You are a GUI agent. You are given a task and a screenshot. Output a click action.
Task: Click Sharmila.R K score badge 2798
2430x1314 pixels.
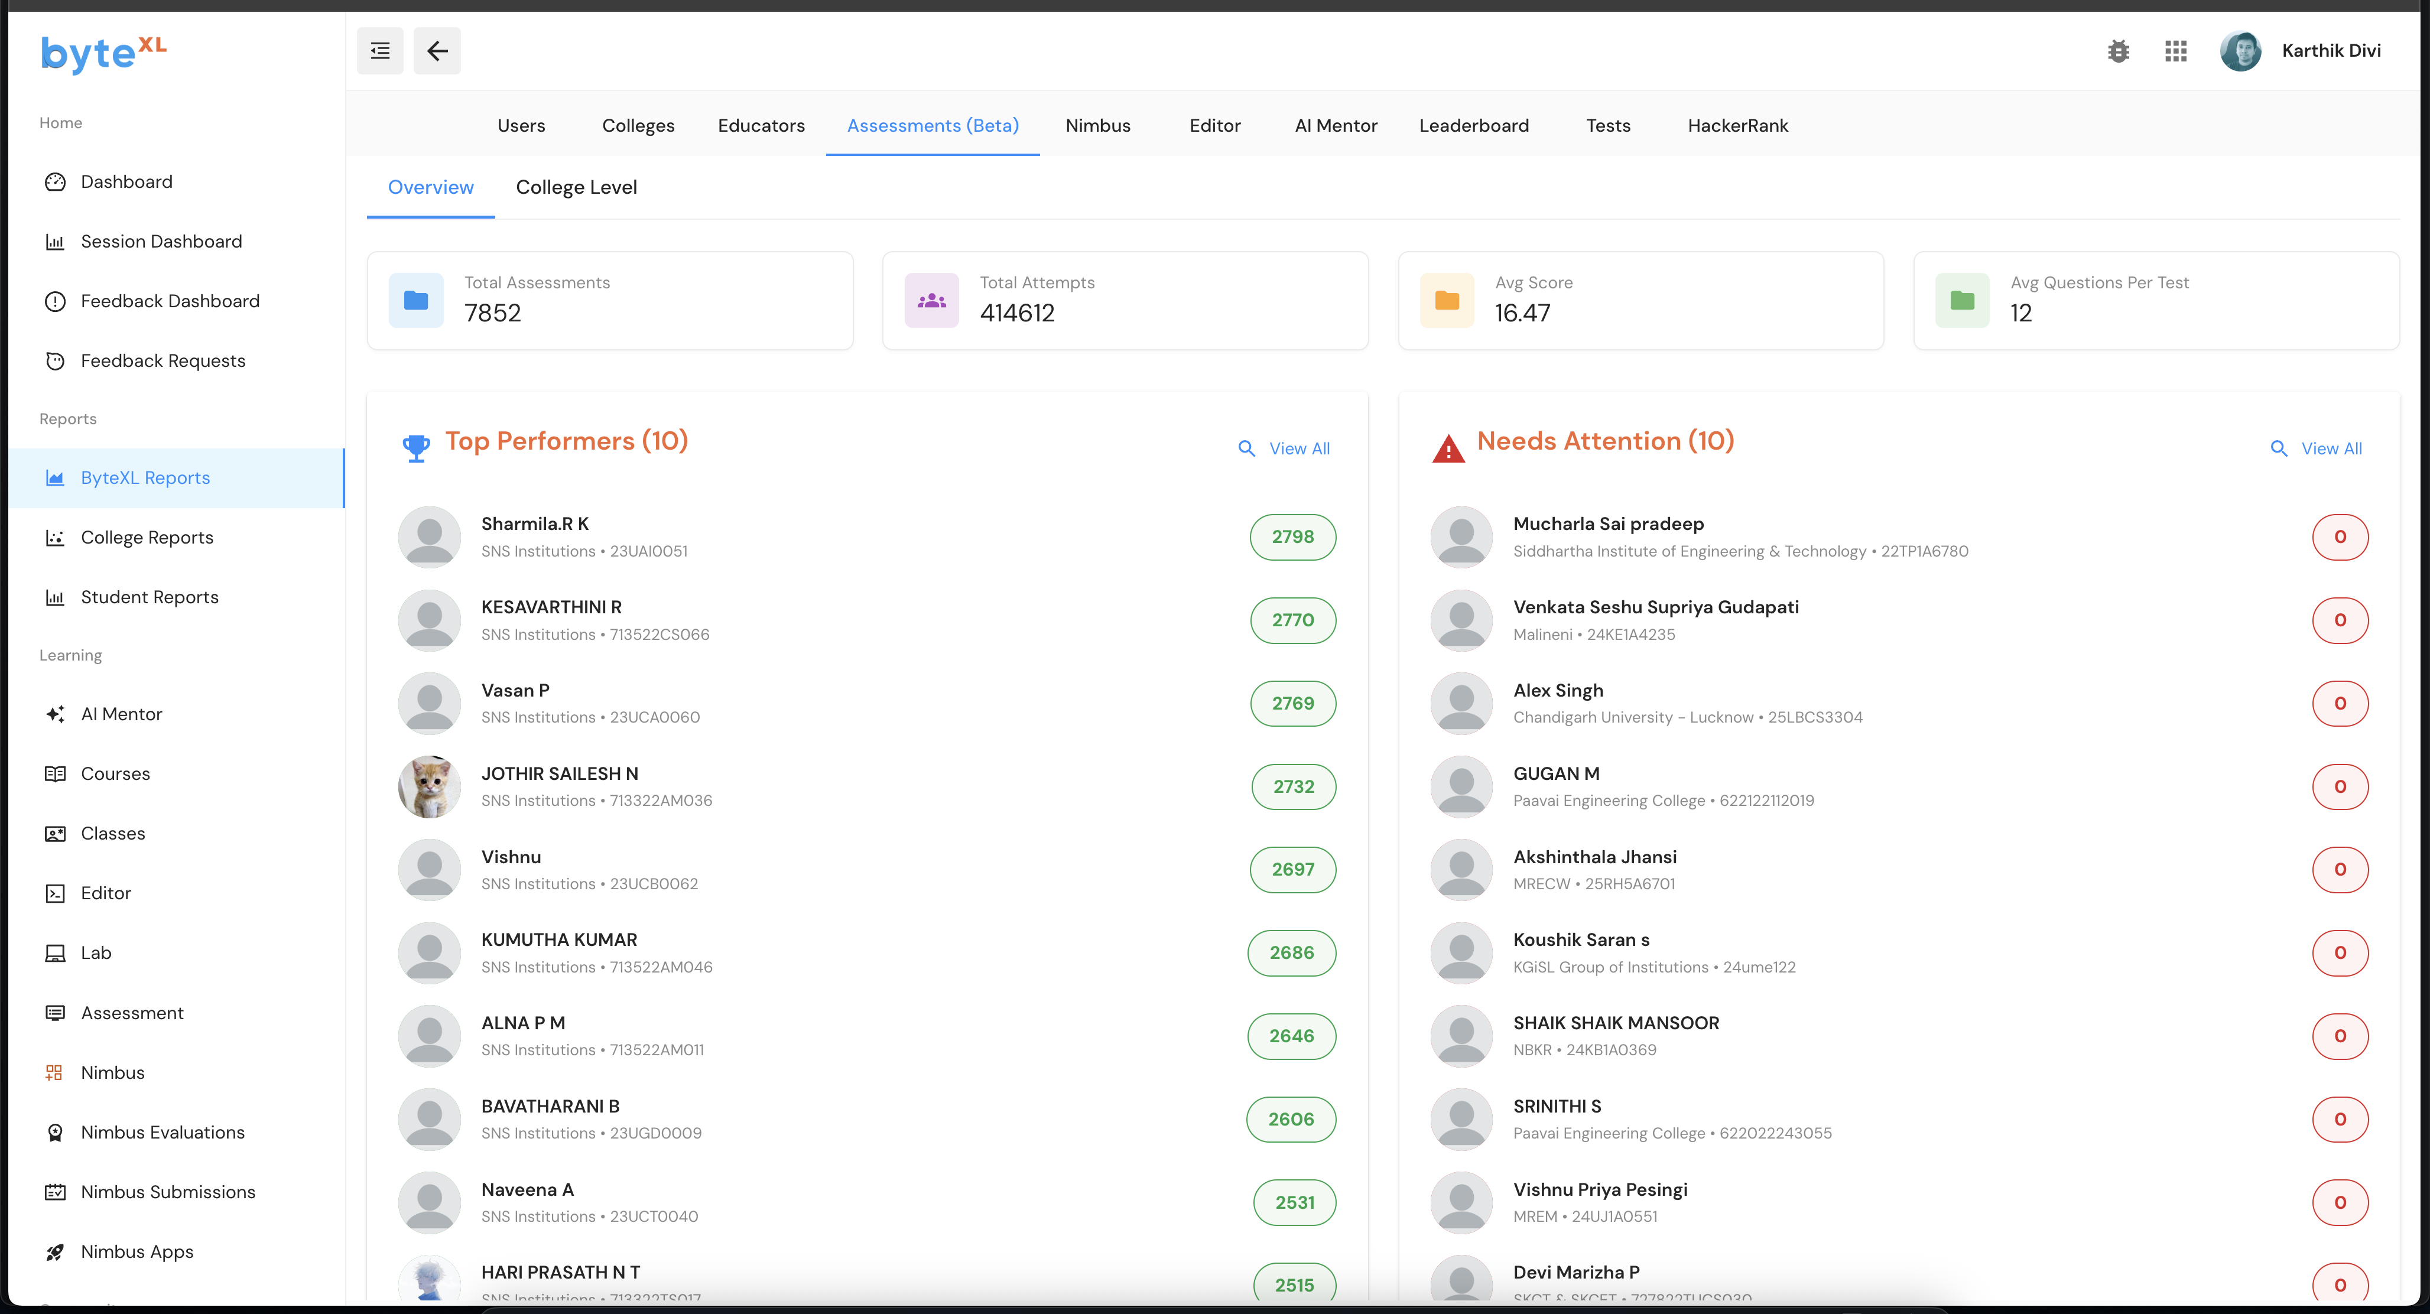coord(1292,536)
